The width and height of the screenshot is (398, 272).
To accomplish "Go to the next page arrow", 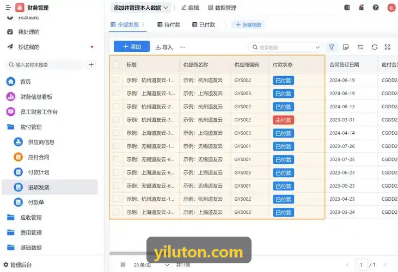I will click(x=385, y=265).
